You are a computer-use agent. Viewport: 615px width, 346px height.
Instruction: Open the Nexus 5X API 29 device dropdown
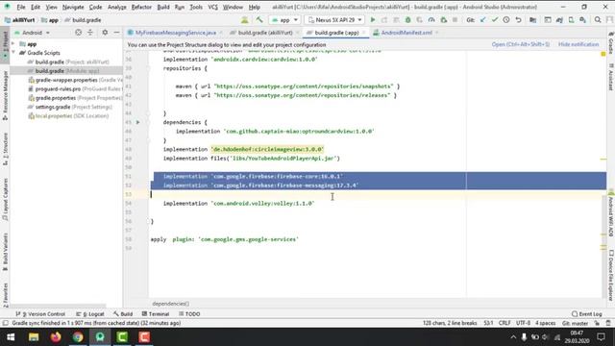pyautogui.click(x=334, y=20)
